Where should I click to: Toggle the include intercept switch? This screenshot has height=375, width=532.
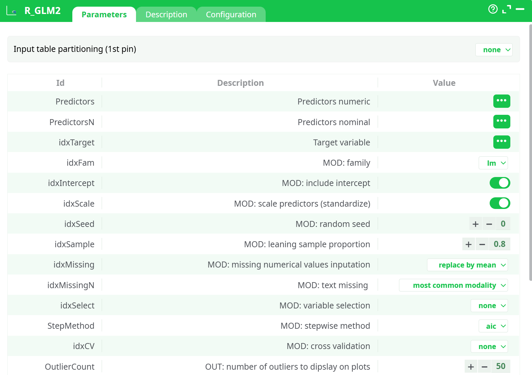[500, 183]
